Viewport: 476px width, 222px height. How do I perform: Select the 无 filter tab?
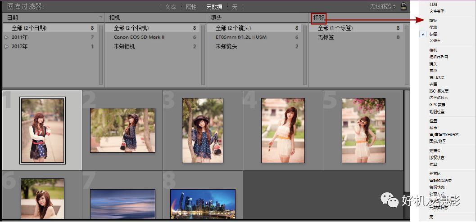[235, 7]
